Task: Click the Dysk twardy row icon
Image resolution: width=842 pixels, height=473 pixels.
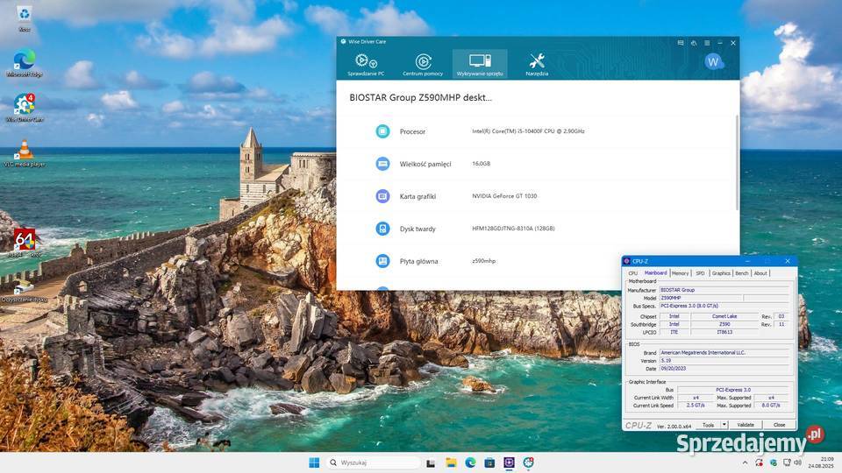Action: (382, 229)
